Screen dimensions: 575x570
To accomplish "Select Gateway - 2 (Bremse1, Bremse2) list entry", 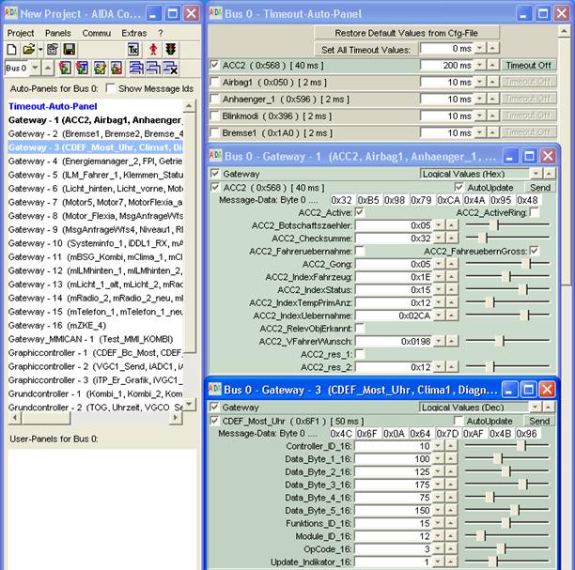I will coord(95,133).
